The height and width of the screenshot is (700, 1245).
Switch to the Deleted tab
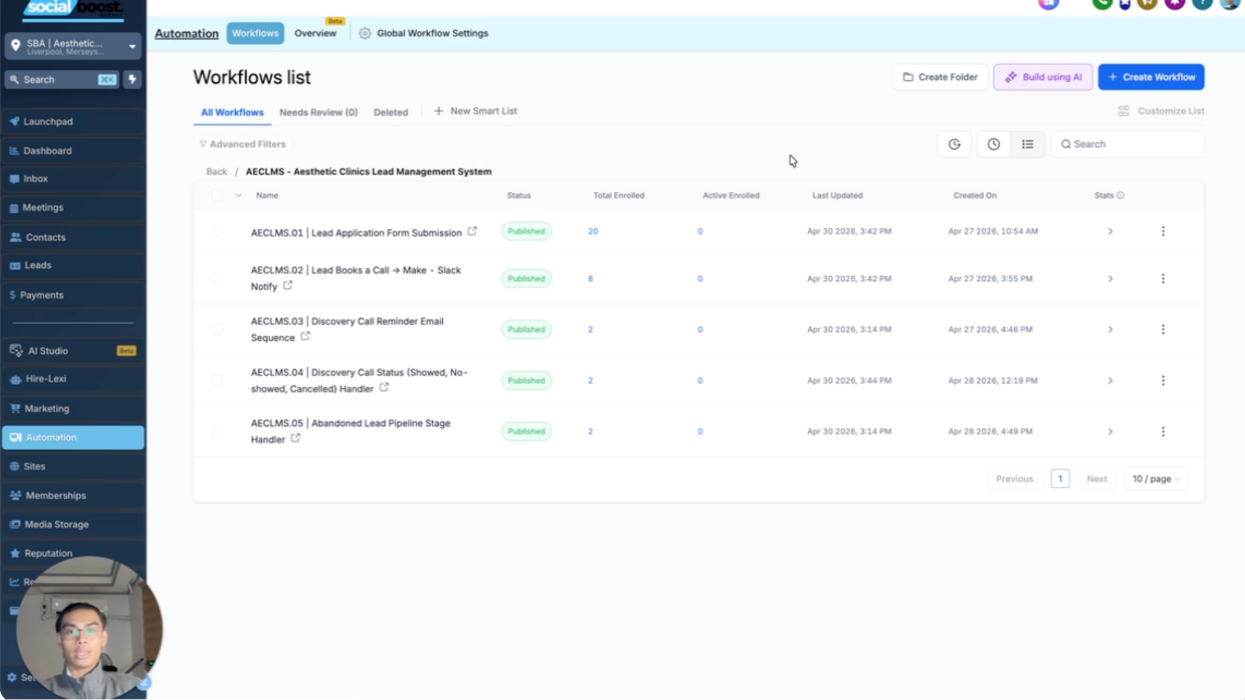(391, 113)
